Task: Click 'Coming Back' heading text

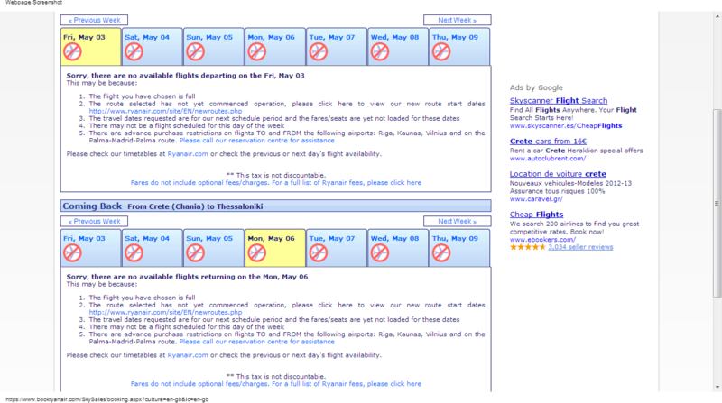Action: [92, 206]
